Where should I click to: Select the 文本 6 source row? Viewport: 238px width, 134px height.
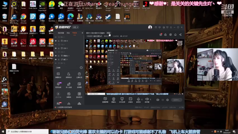pos(69,41)
